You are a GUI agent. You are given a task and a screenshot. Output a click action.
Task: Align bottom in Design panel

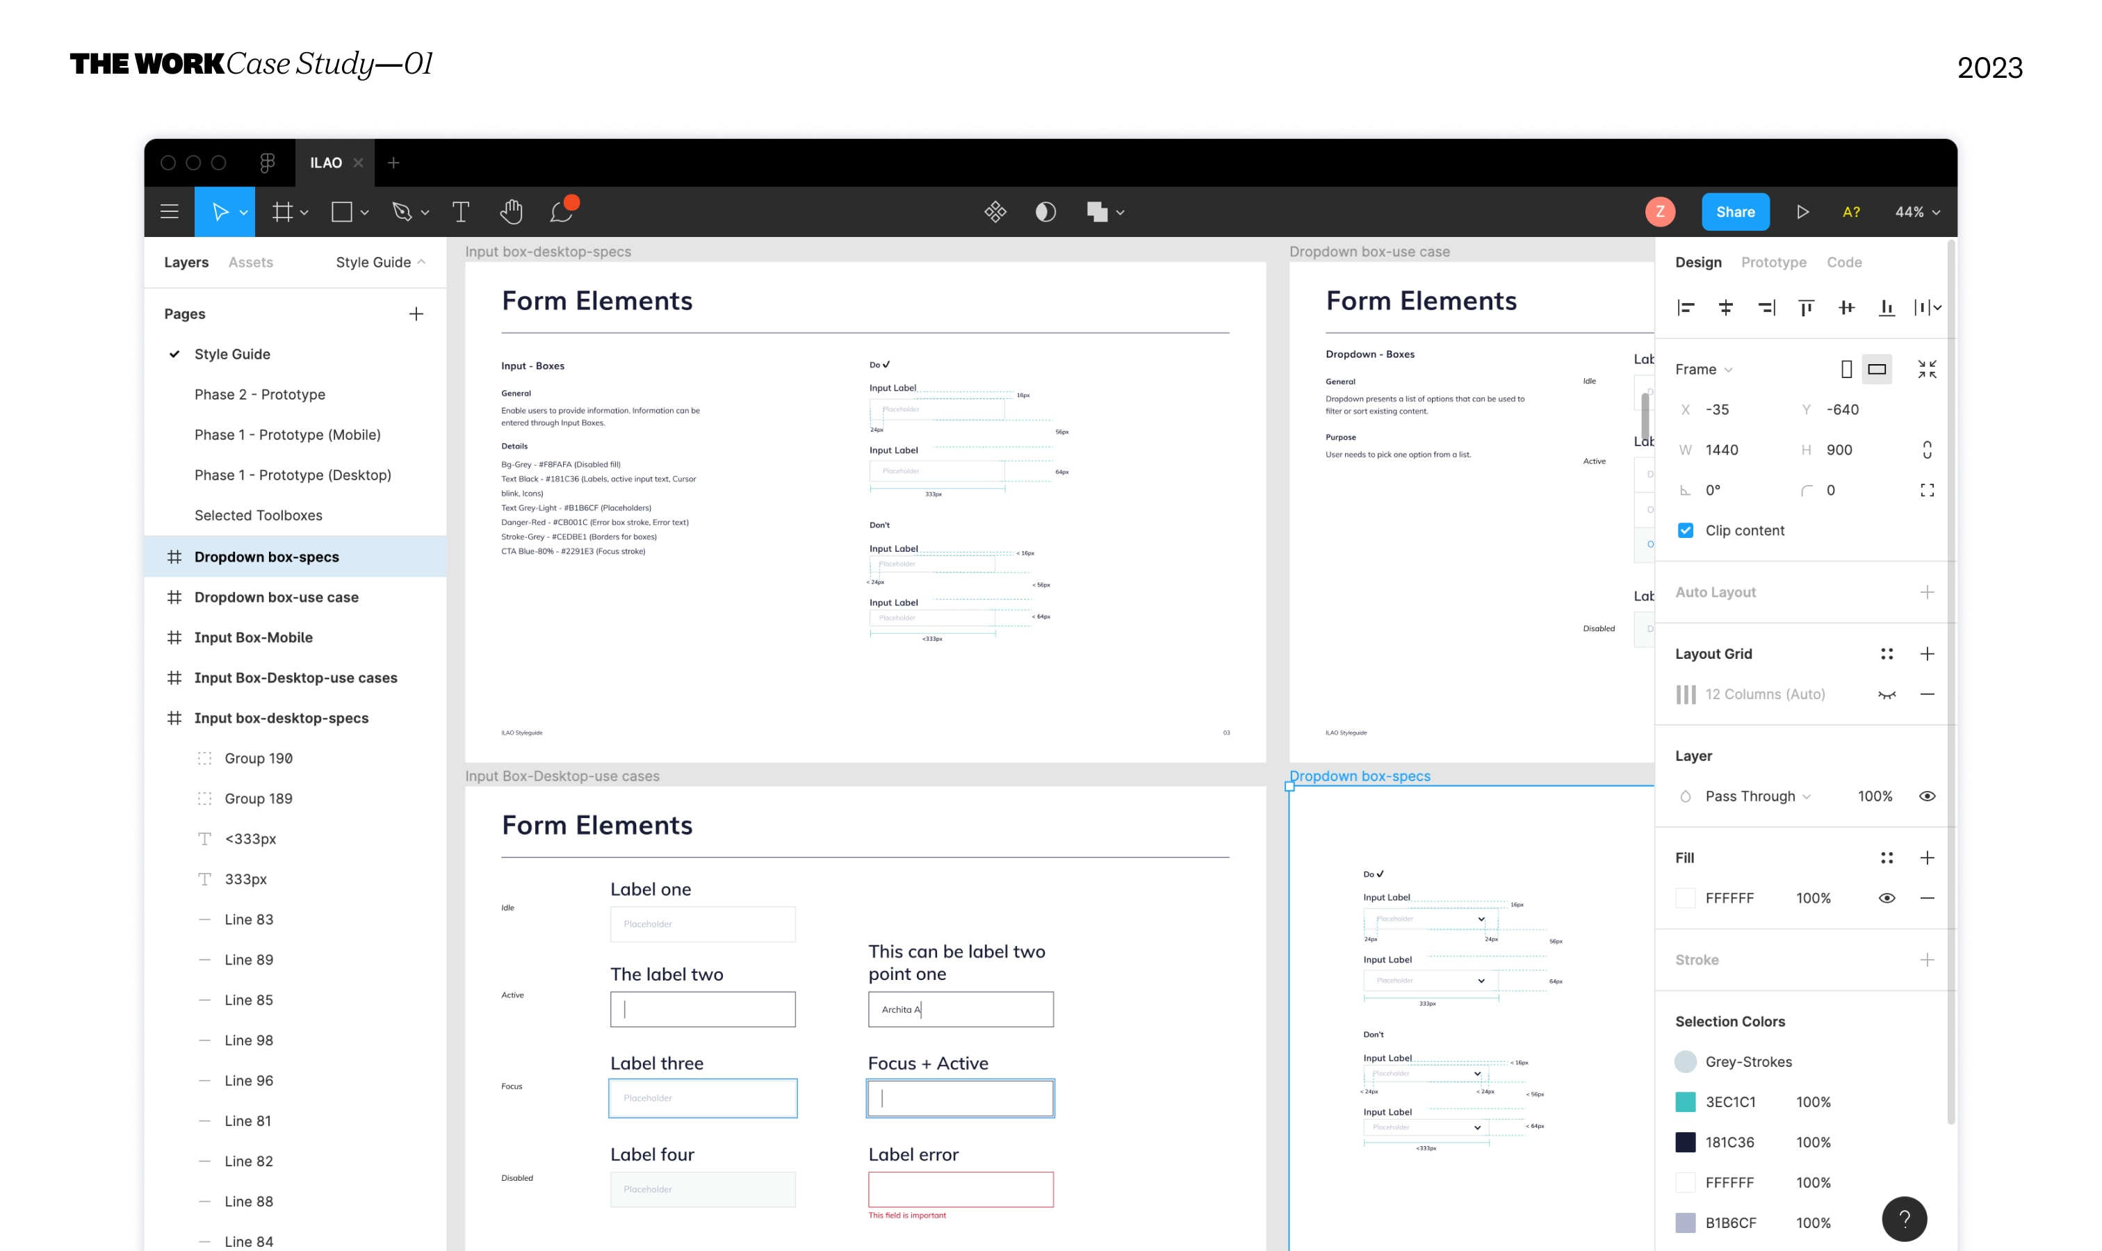[x=1886, y=308]
